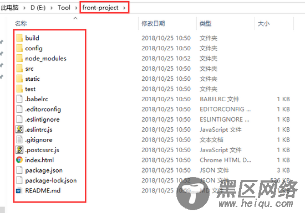Navigate to D (E:) breadcrumb
305x213 pixels.
(x=38, y=8)
